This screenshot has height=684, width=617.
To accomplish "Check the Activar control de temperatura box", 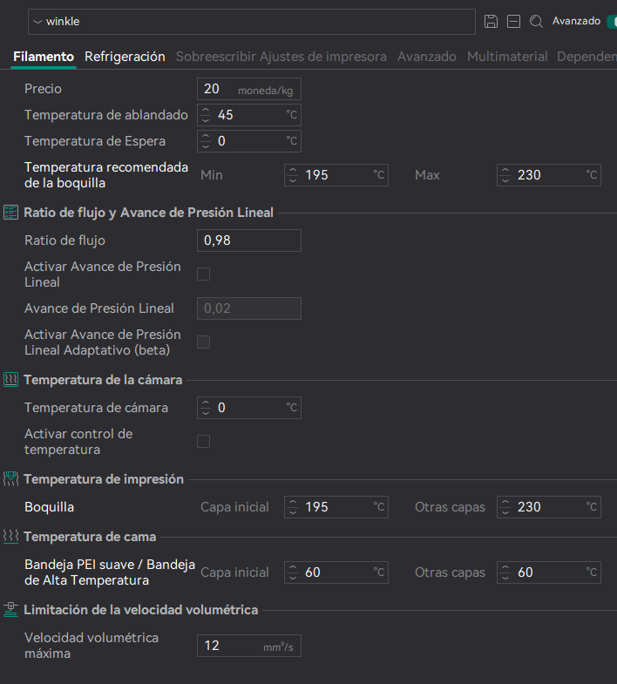I will point(204,442).
